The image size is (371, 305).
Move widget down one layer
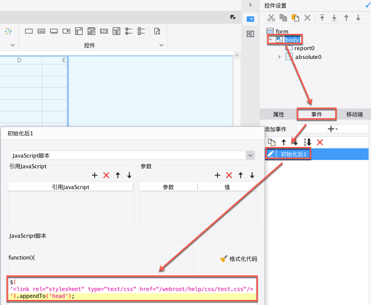(358, 18)
